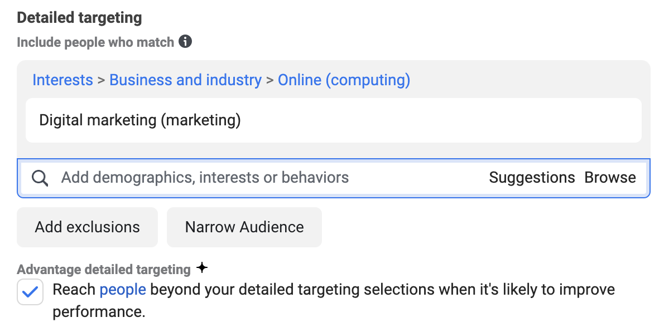
Task: Open the Online (computing) breadcrumb link
Action: [344, 80]
